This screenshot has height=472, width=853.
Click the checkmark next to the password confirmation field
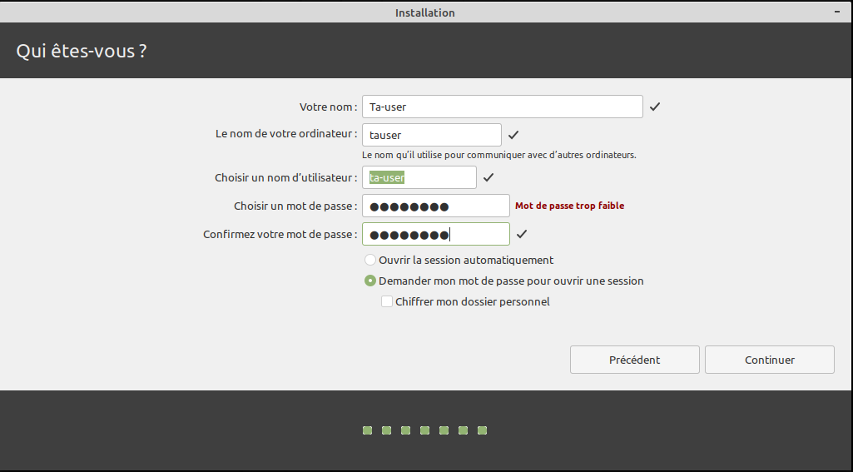[522, 234]
